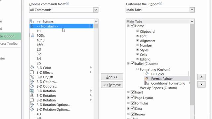Select the 1:1 command
212x119 pixels.
click(39, 31)
